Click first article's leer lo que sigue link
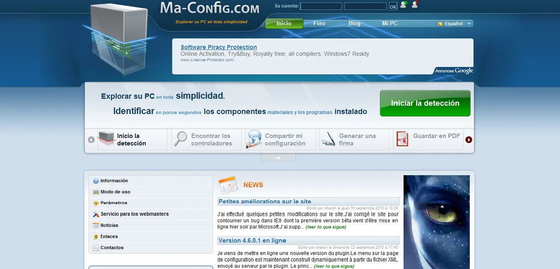Image resolution: width=560 pixels, height=269 pixels. click(326, 227)
